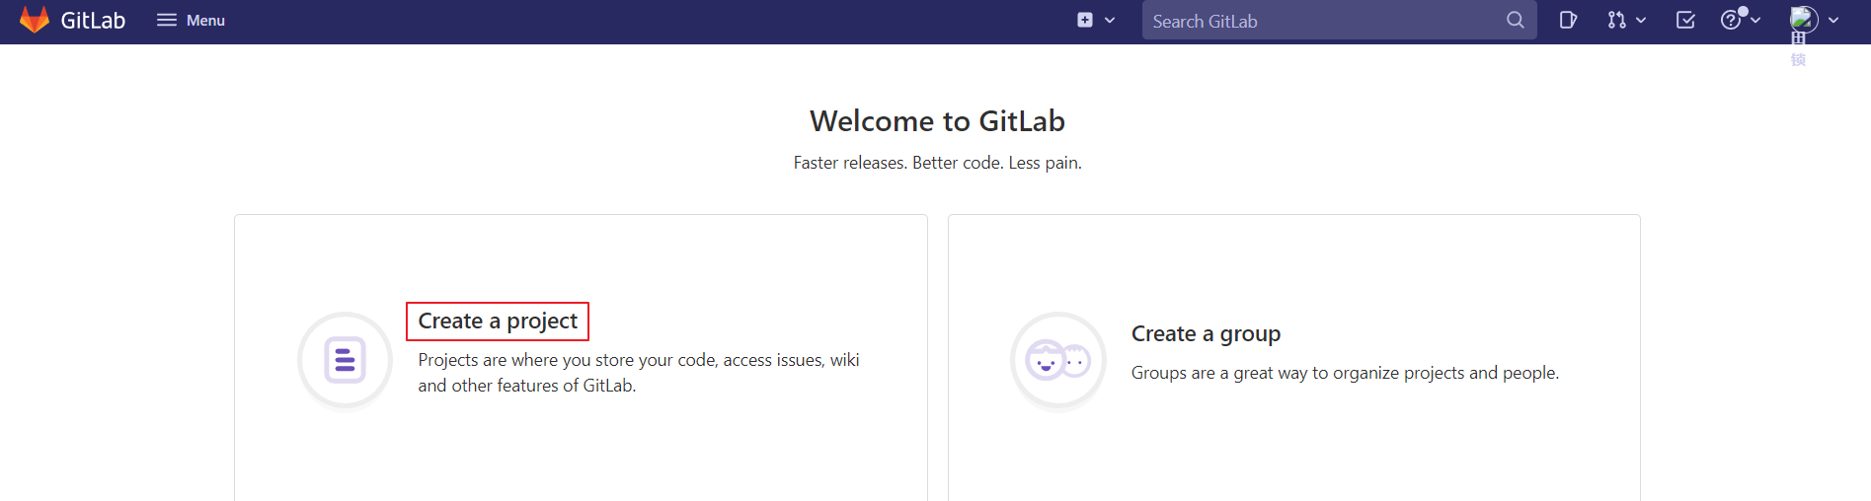Open the To-Do List checkmark icon
This screenshot has height=501, width=1871.
click(1685, 20)
